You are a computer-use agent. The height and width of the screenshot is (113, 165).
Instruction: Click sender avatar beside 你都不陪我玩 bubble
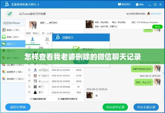157,68
